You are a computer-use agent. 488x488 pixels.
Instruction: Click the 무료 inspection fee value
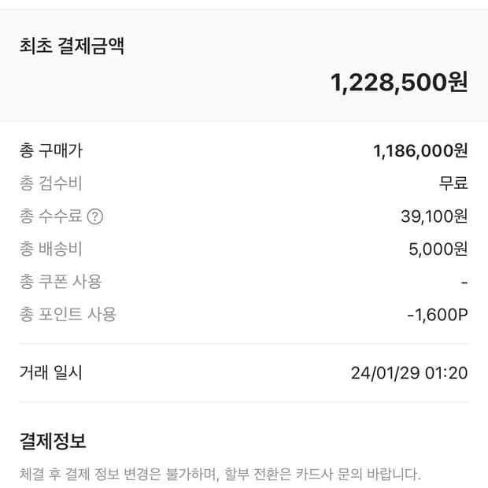click(x=453, y=183)
